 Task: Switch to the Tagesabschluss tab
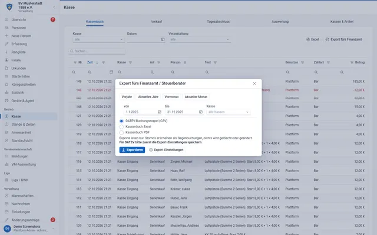pyautogui.click(x=219, y=22)
